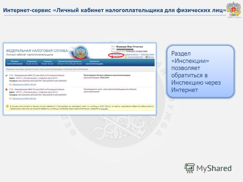This screenshot has height=182, width=243.
Task: Open the История действий link
Action: [135, 57]
